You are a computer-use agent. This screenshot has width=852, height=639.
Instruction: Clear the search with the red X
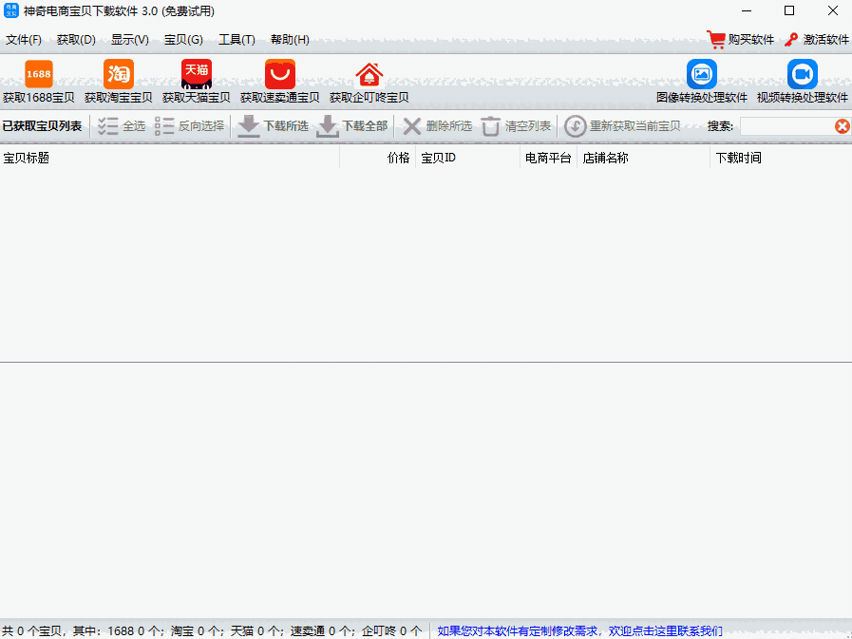point(843,126)
